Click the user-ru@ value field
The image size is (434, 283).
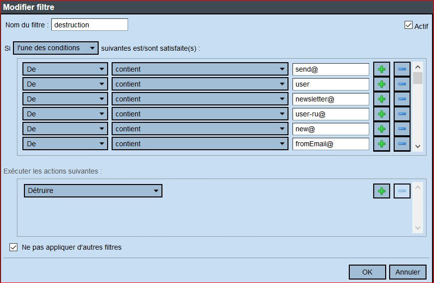click(331, 114)
